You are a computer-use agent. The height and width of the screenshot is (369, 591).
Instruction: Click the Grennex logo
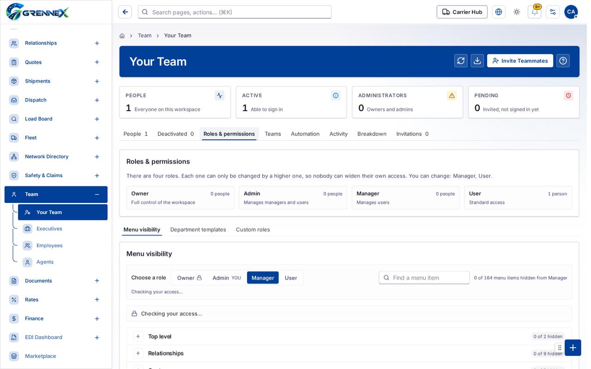point(38,12)
